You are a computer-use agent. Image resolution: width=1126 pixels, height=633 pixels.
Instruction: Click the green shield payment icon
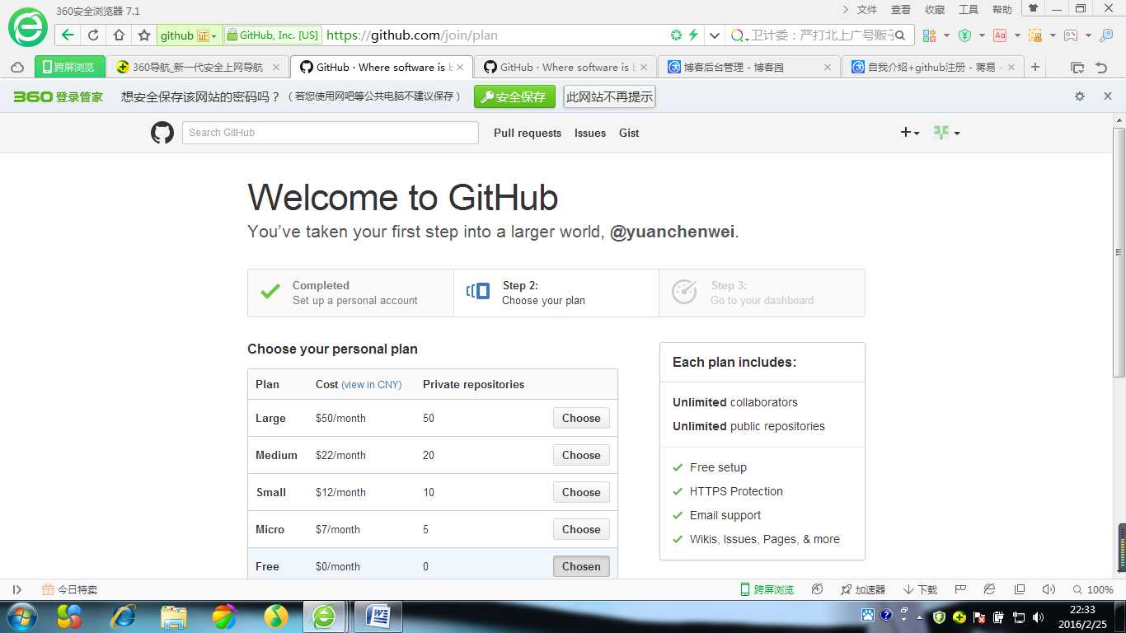tap(964, 35)
